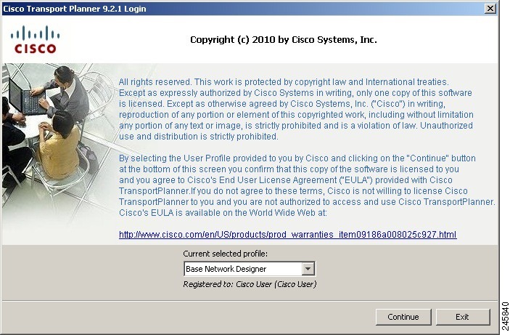This screenshot has height=335, width=510.
Task: Click the 'Cisco Transport Planner 9.2.1 Login' title
Action: coord(75,9)
